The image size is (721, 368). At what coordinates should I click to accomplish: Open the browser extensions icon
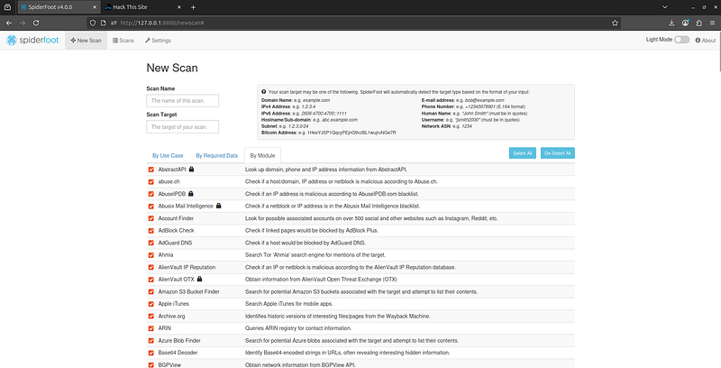point(699,23)
